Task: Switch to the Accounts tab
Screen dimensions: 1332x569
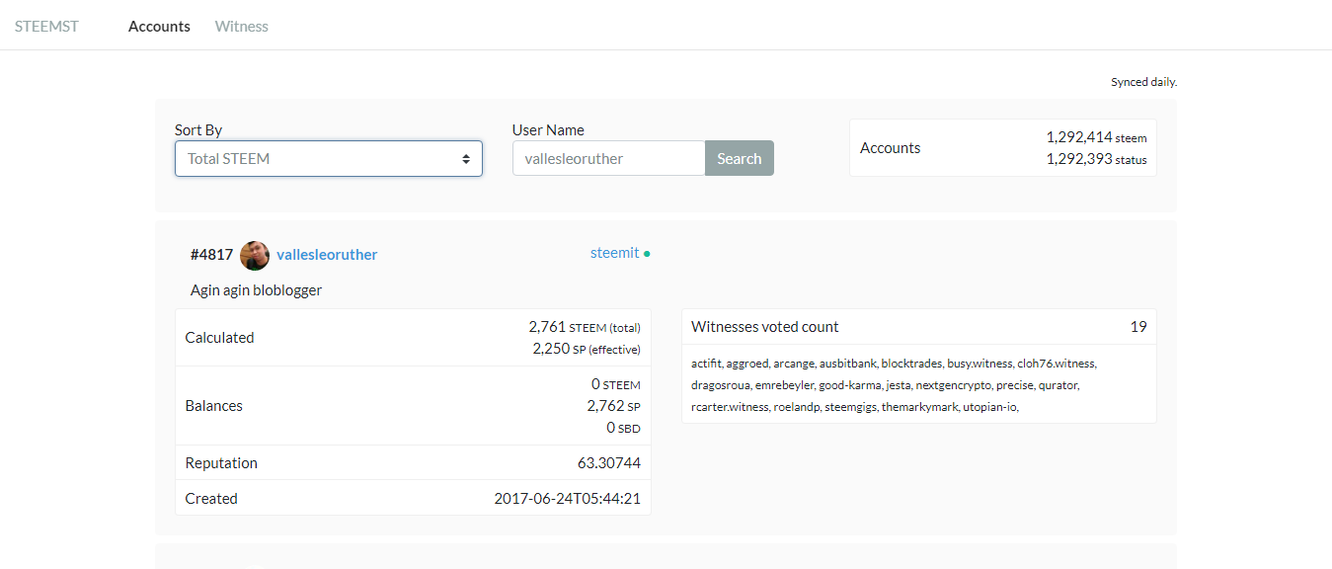Action: pyautogui.click(x=159, y=26)
